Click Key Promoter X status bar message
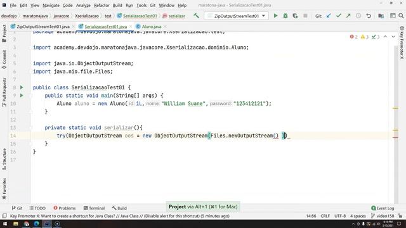Image resolution: width=406 pixels, height=228 pixels. click(120, 216)
